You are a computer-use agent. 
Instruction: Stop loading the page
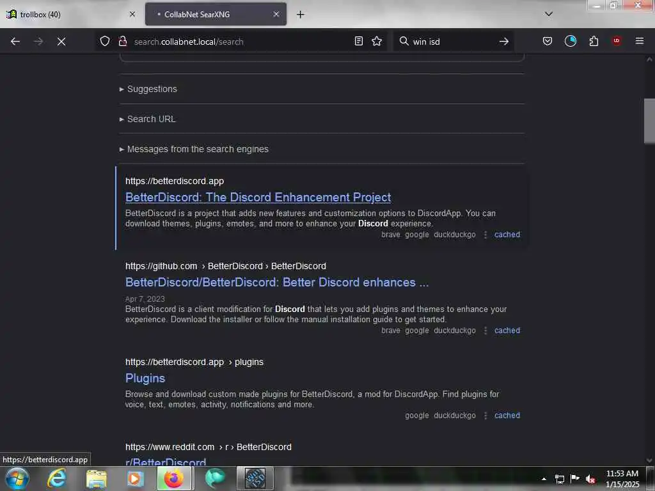(x=61, y=42)
